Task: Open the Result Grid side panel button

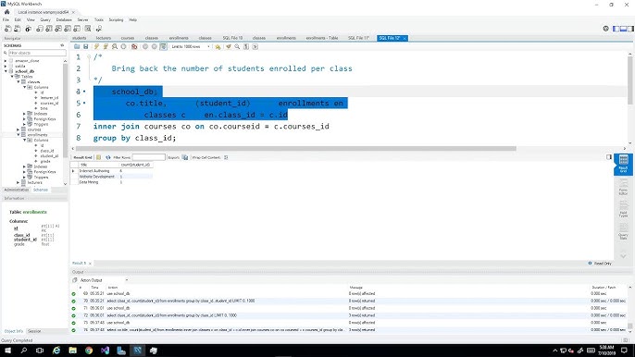Action: pyautogui.click(x=623, y=164)
